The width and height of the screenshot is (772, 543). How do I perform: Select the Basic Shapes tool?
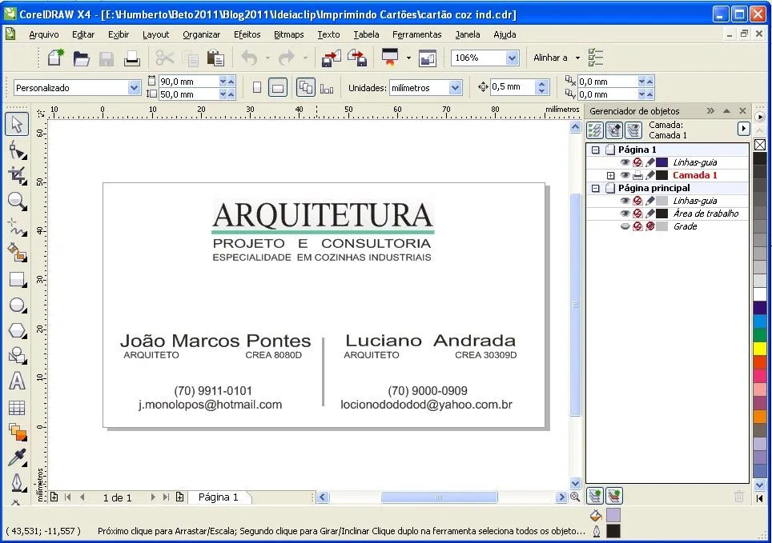coord(18,356)
